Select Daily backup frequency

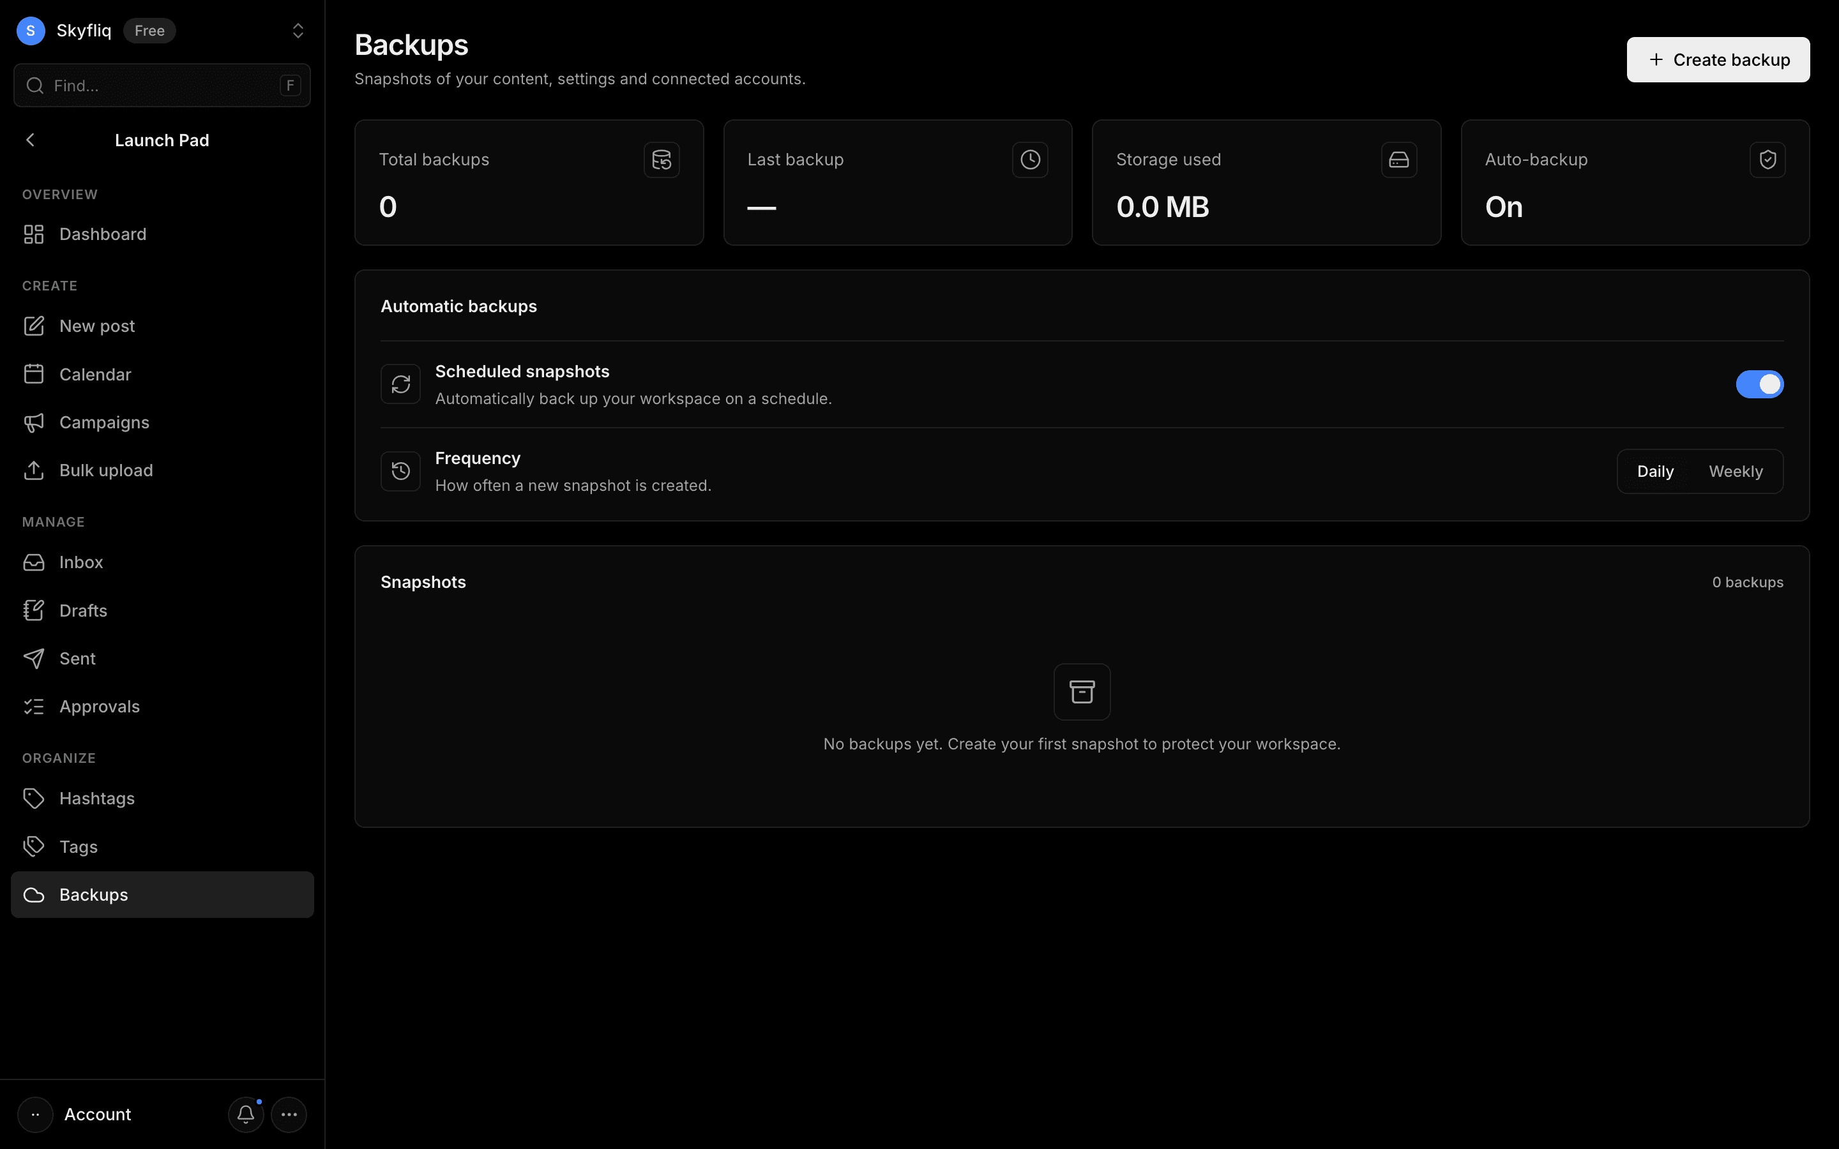click(x=1655, y=471)
